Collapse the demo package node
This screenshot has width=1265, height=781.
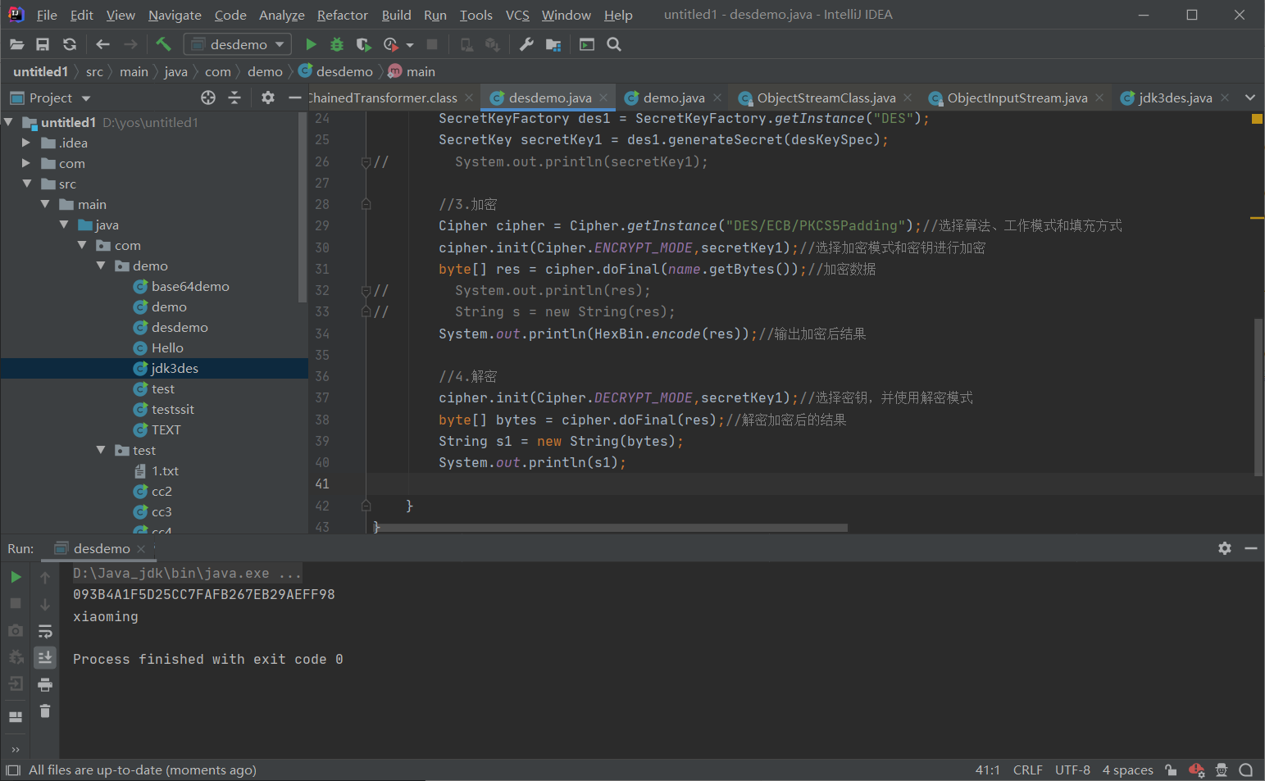pos(101,266)
